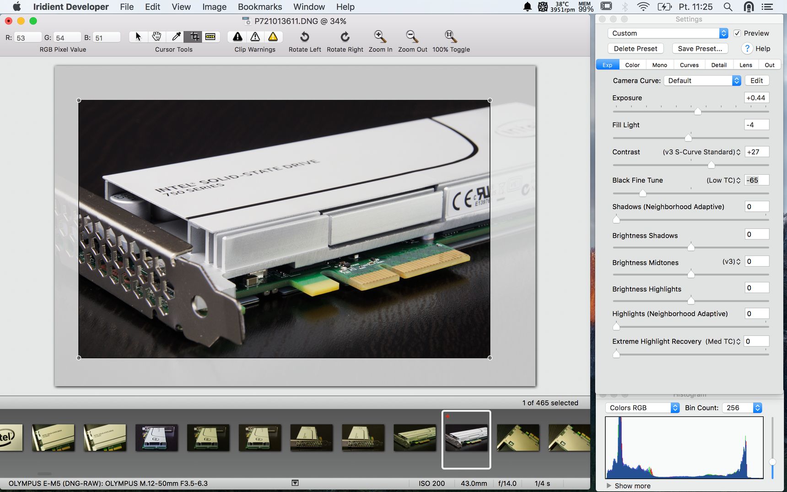This screenshot has height=492, width=787.
Task: Click the Save Preset... button
Action: (x=700, y=49)
